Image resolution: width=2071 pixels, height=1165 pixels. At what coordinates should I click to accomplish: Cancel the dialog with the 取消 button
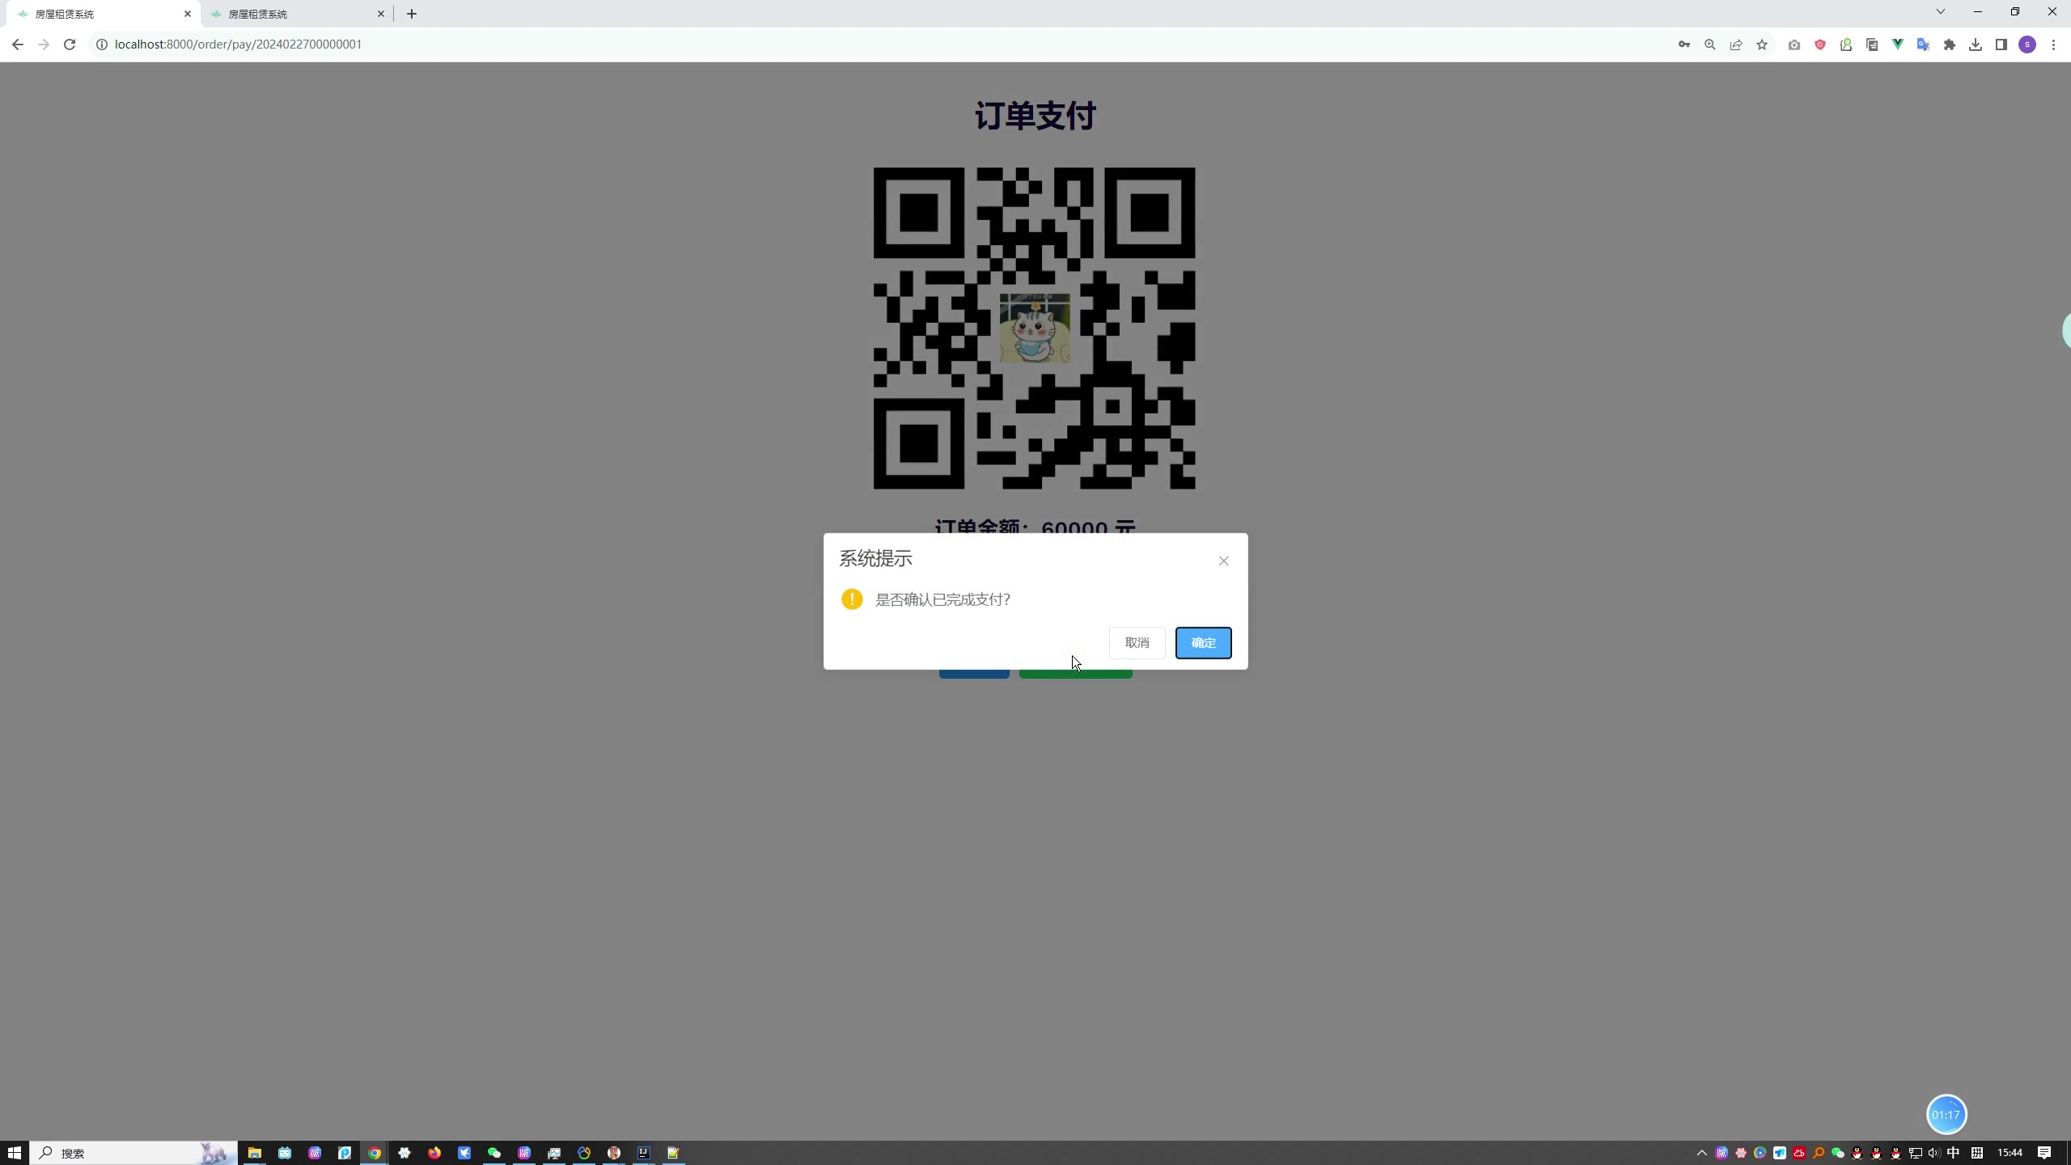click(1137, 642)
